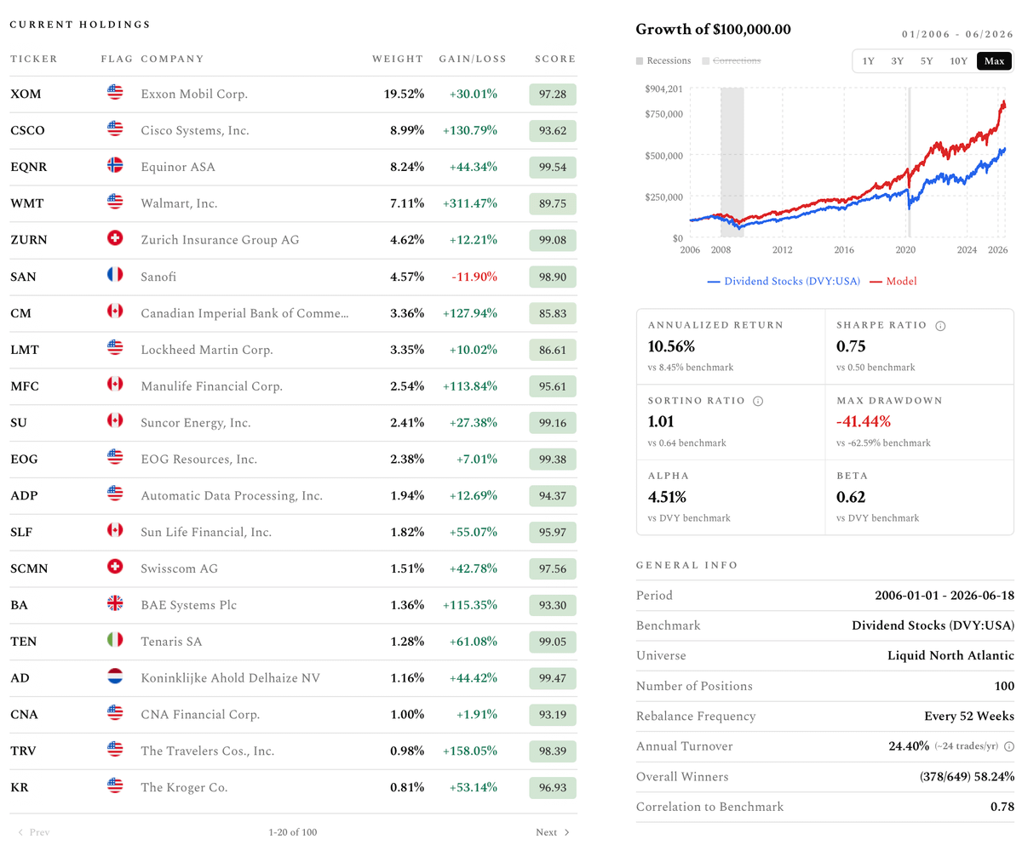Viewport: 1022px width, 845px height.
Task: Click the 1-20 of 100 pagination text
Action: [x=293, y=832]
